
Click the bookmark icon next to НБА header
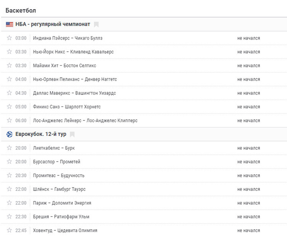tap(96, 24)
